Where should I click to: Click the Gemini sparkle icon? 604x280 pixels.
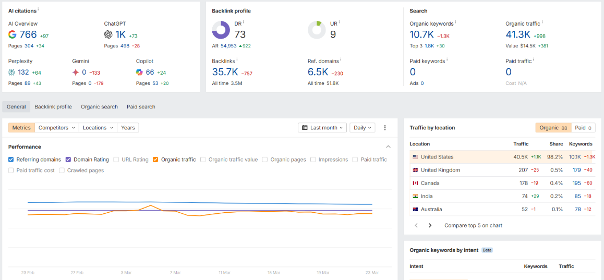pos(76,72)
